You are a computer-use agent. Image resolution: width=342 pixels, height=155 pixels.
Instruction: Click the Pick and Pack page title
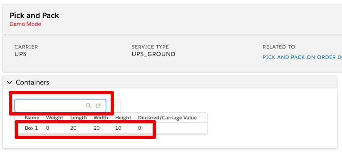click(x=34, y=15)
